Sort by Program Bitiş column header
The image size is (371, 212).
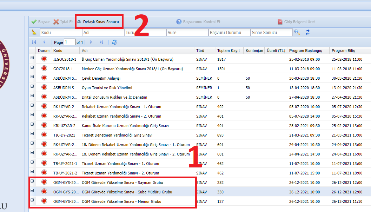tap(350, 51)
